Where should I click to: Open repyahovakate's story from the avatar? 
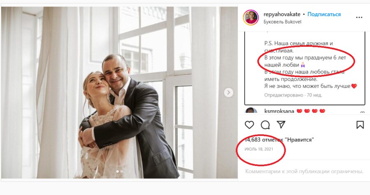click(251, 17)
